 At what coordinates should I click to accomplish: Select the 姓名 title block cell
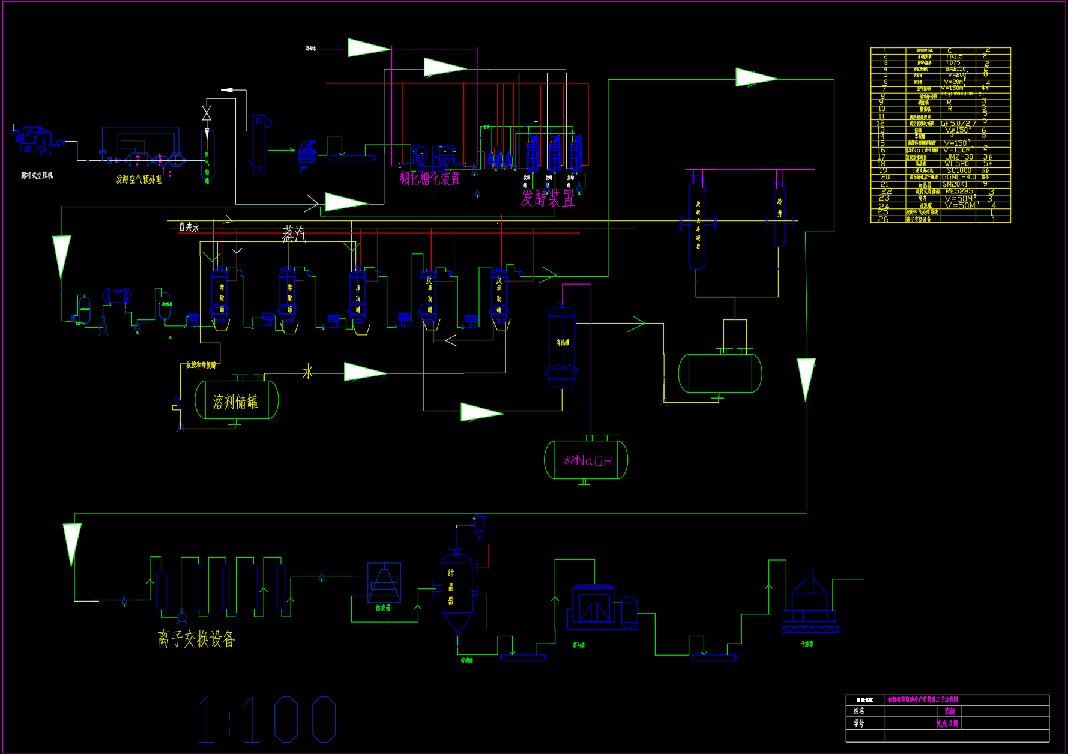pos(859,711)
